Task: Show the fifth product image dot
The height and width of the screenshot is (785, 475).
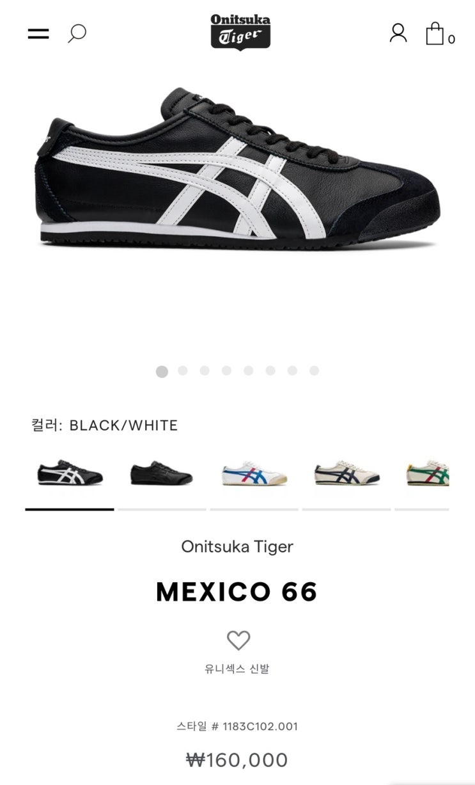Action: pyautogui.click(x=249, y=370)
